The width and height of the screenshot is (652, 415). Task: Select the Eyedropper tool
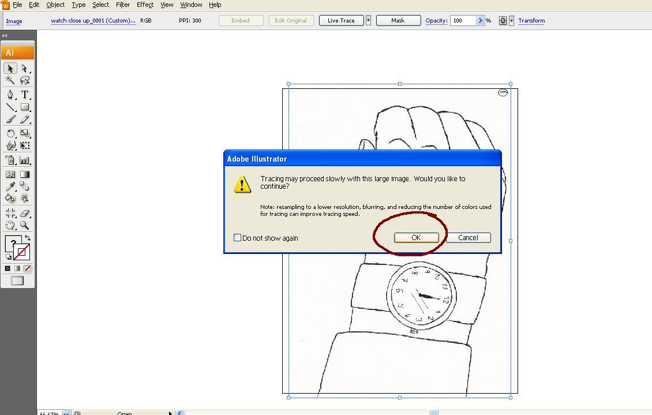(10, 186)
